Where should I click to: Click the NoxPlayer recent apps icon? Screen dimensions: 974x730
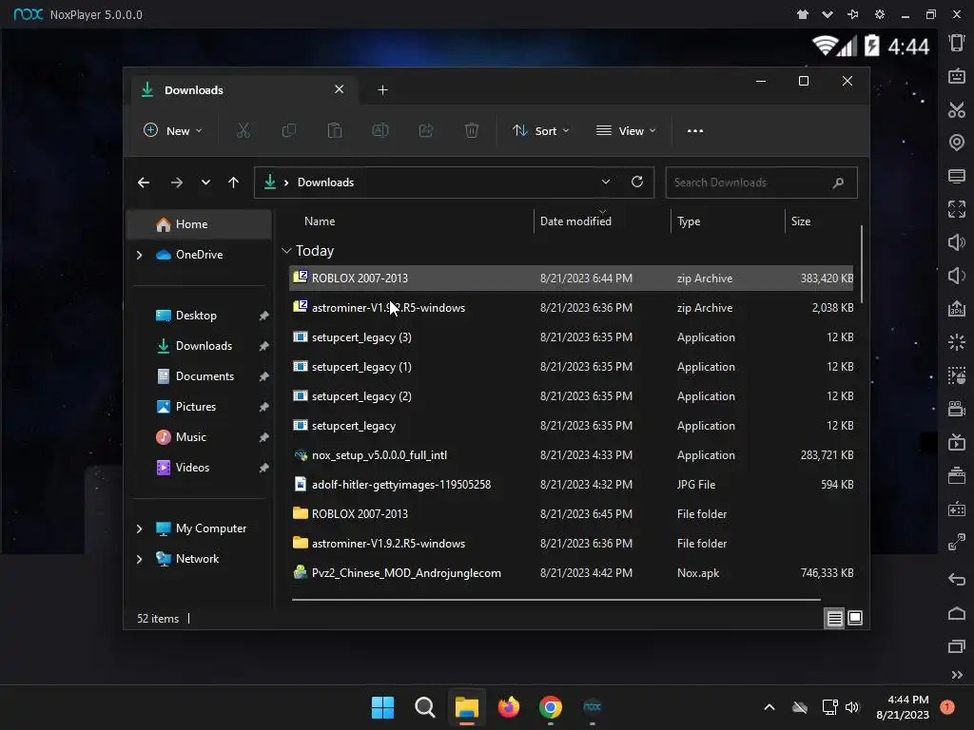coord(957,646)
